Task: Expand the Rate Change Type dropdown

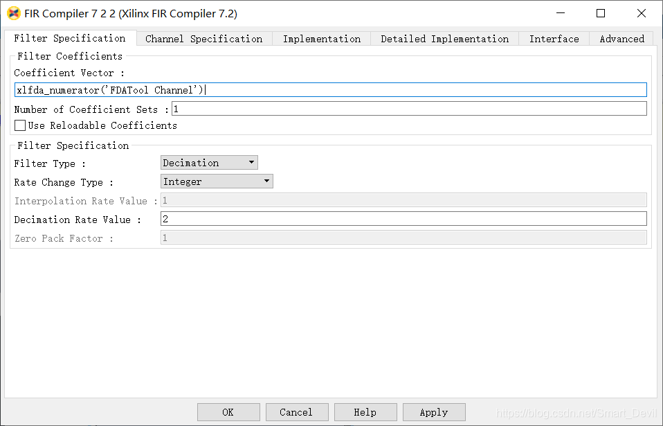Action: 217,181
